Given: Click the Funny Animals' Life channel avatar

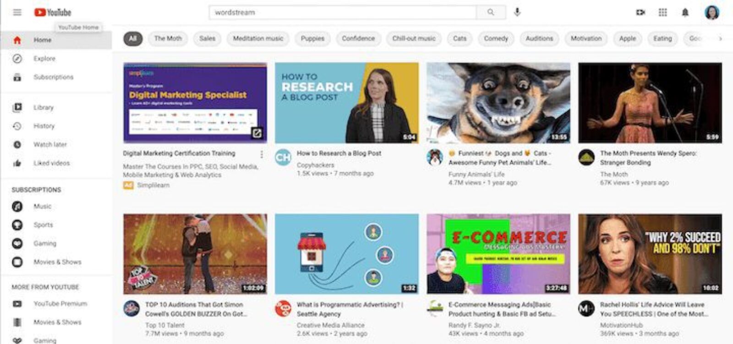Looking at the screenshot, I should click(435, 158).
